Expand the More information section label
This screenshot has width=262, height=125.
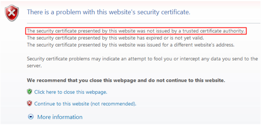60,117
